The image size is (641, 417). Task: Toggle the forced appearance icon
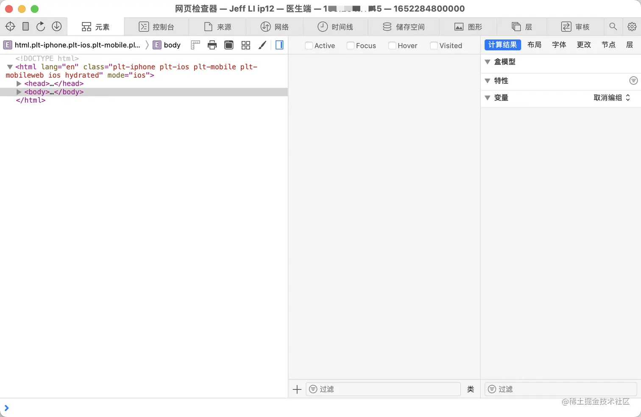229,45
